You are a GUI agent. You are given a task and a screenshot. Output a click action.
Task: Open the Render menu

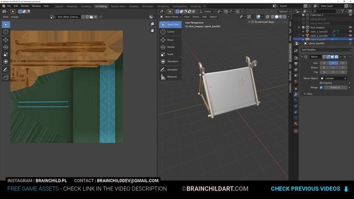tap(25, 6)
